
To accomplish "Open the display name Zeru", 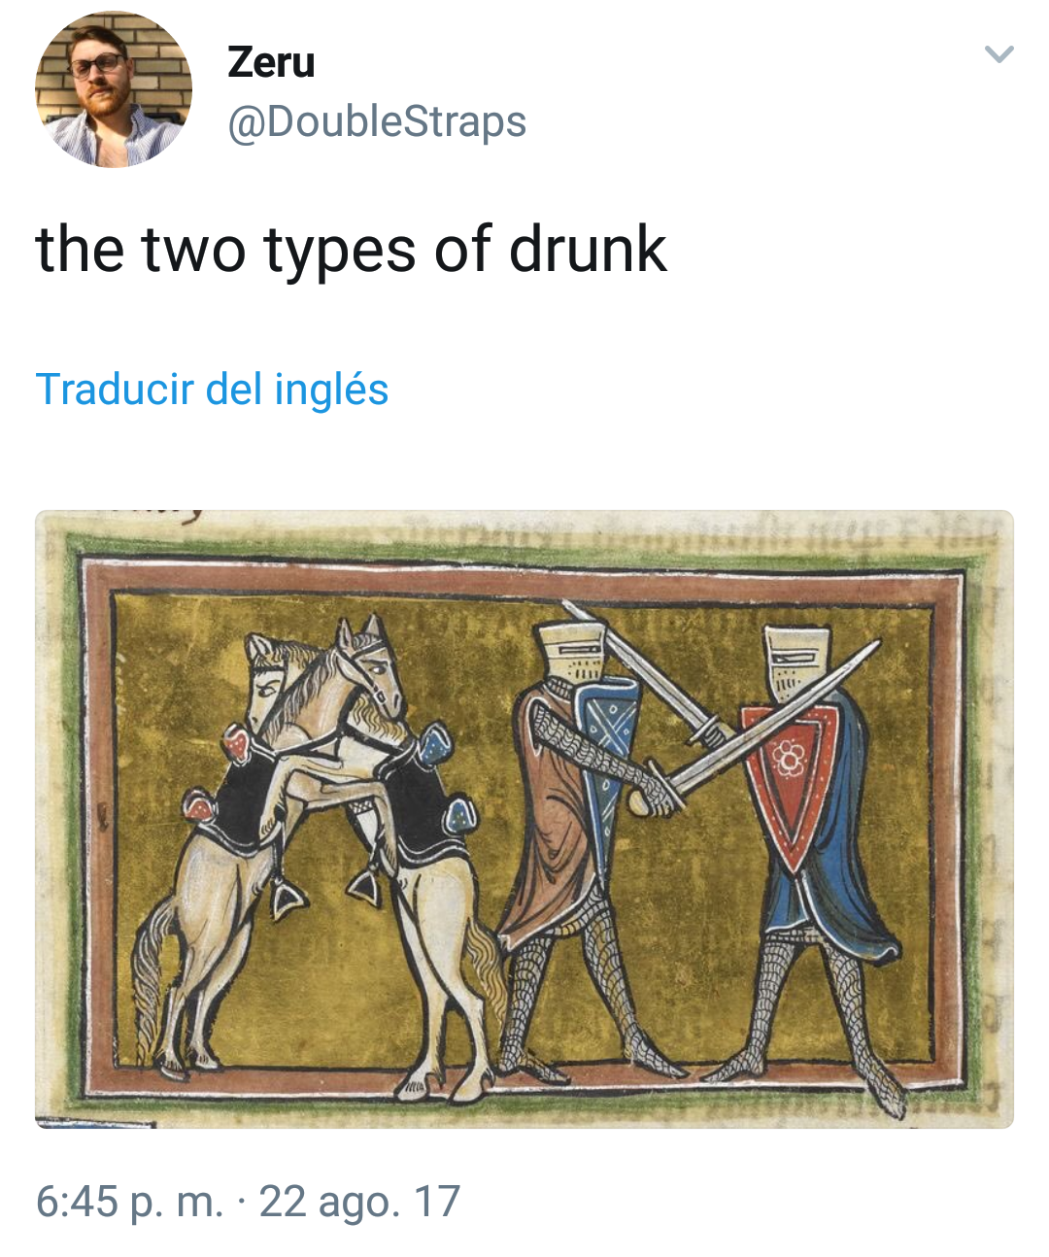I will (271, 62).
